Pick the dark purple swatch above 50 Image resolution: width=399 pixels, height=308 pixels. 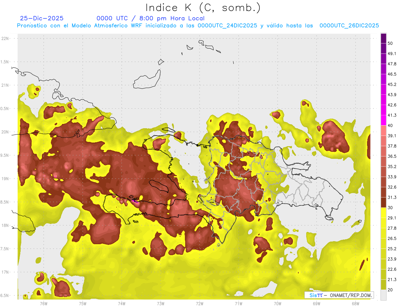coord(383,38)
